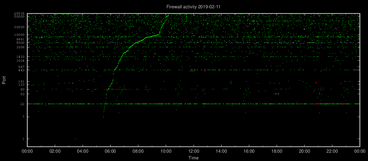
Task: Select the port axis label '50000'
Action: 19,16
